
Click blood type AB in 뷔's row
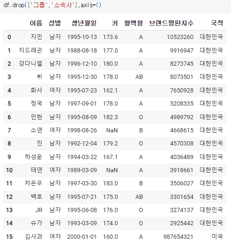click(139, 77)
